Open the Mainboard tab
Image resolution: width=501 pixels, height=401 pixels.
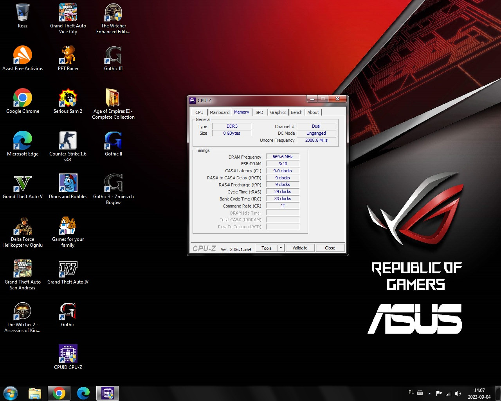pyautogui.click(x=220, y=112)
